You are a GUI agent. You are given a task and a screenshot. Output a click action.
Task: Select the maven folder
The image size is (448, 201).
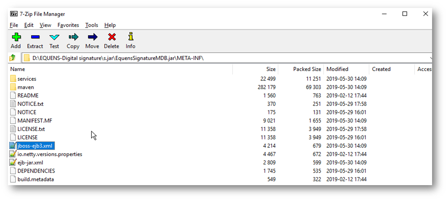tap(25, 87)
